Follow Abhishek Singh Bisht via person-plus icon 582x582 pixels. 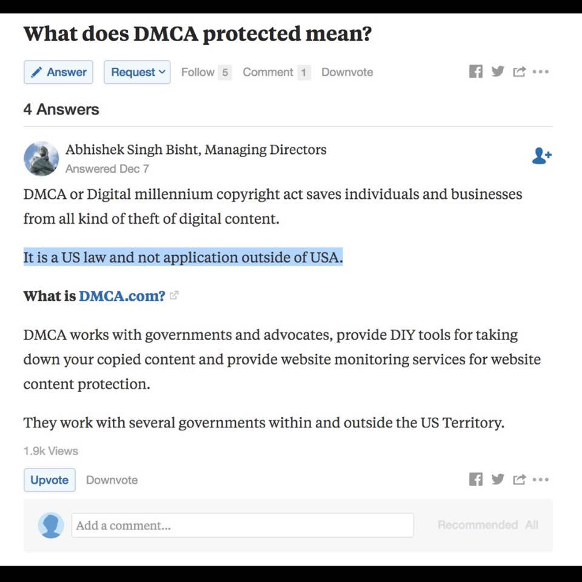(541, 156)
